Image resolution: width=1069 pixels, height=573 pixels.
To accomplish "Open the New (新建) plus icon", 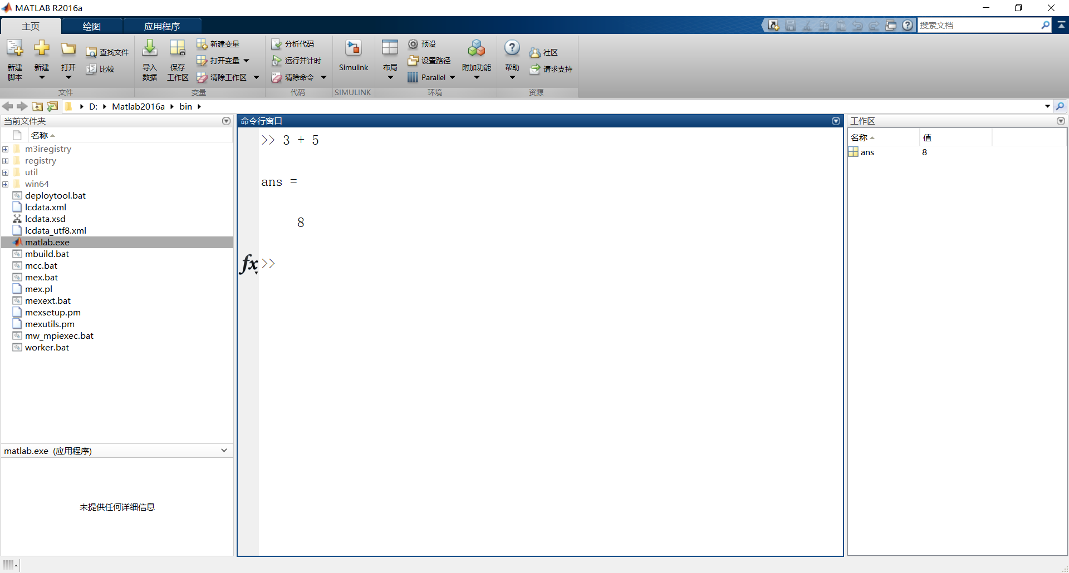I will pos(42,48).
